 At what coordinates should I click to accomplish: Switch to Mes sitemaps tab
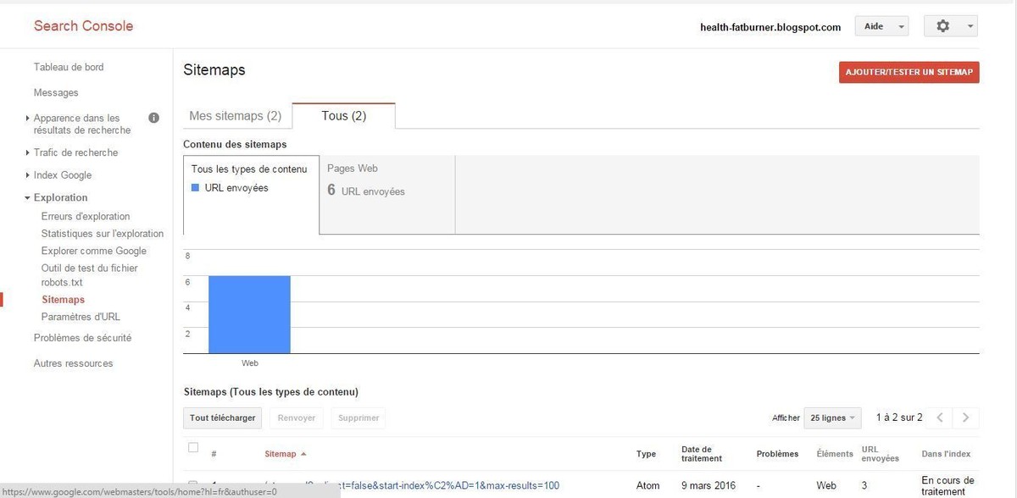pyautogui.click(x=235, y=116)
